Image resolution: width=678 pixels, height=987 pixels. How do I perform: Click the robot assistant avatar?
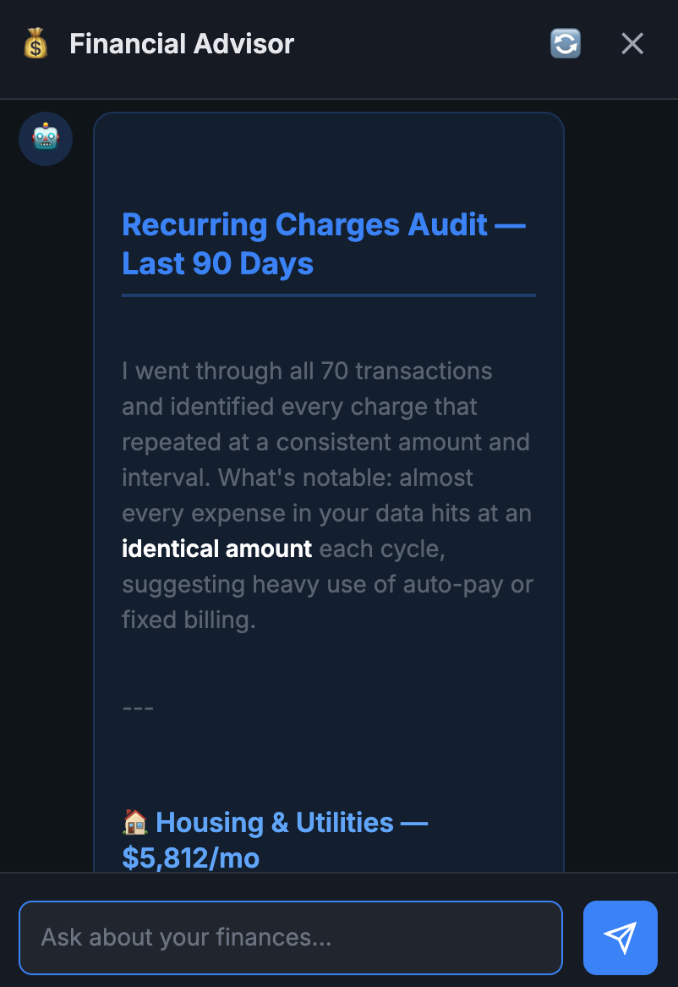tap(45, 138)
